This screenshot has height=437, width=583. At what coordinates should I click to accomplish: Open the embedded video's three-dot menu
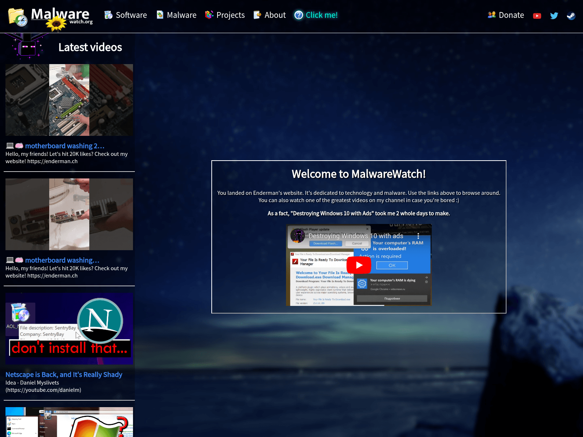pos(418,236)
